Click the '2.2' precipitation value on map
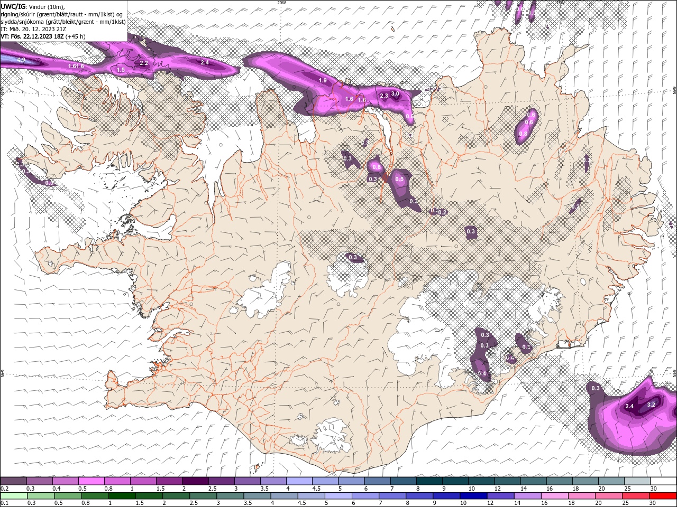677x507 pixels. coord(143,63)
